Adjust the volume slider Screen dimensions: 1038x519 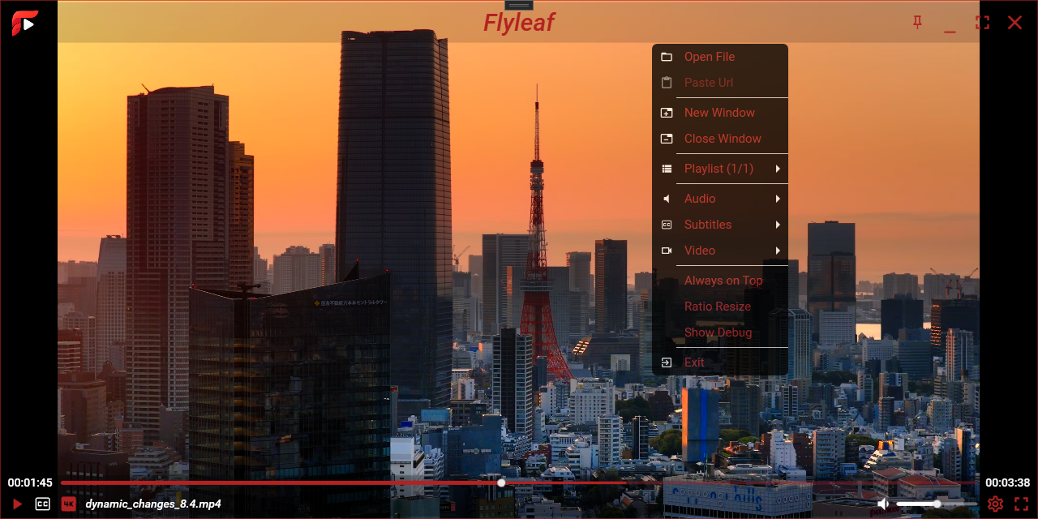tap(937, 504)
